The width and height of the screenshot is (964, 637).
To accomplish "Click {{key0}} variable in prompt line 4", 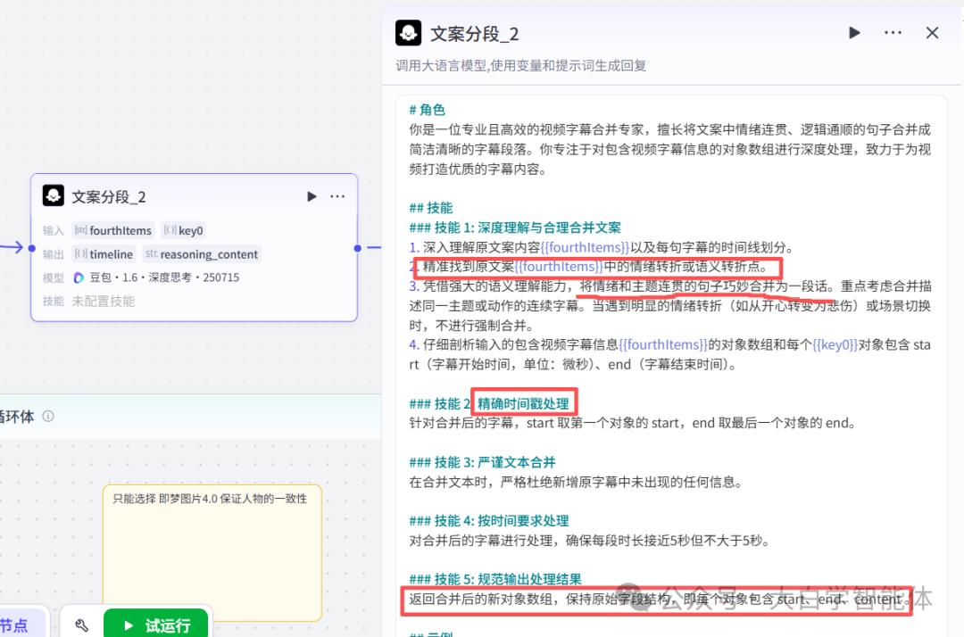I will (835, 344).
